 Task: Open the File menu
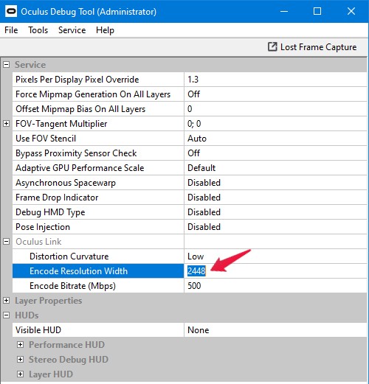click(11, 30)
